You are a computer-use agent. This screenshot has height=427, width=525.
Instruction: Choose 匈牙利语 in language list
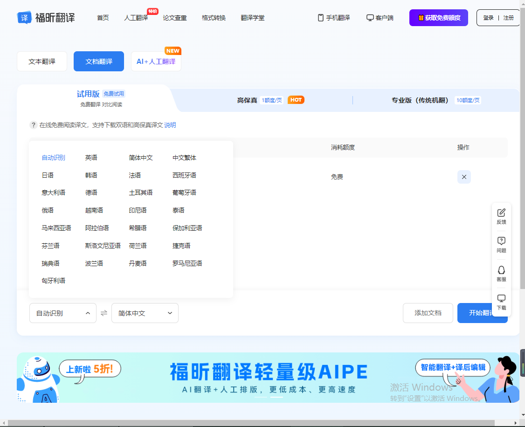tap(53, 281)
